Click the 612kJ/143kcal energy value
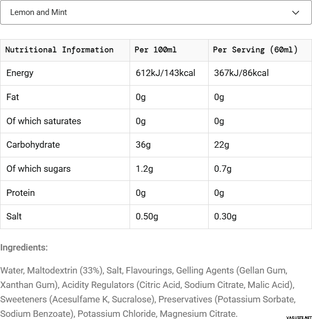Viewport: 312px width, 319px height. click(x=165, y=73)
